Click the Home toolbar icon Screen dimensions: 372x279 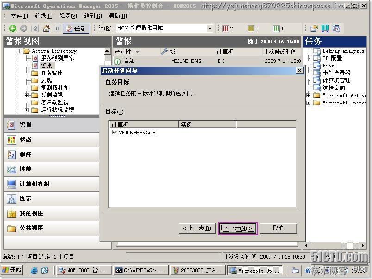pos(46,29)
